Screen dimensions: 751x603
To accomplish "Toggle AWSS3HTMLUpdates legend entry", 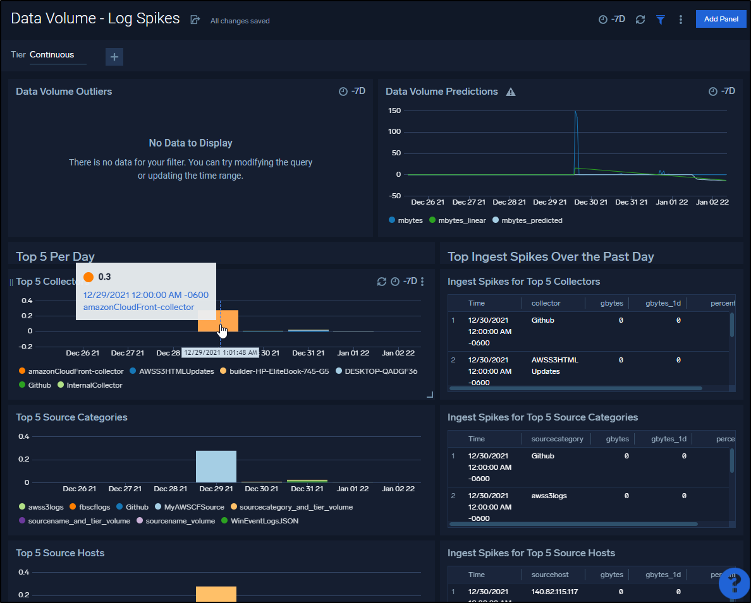I will click(171, 371).
